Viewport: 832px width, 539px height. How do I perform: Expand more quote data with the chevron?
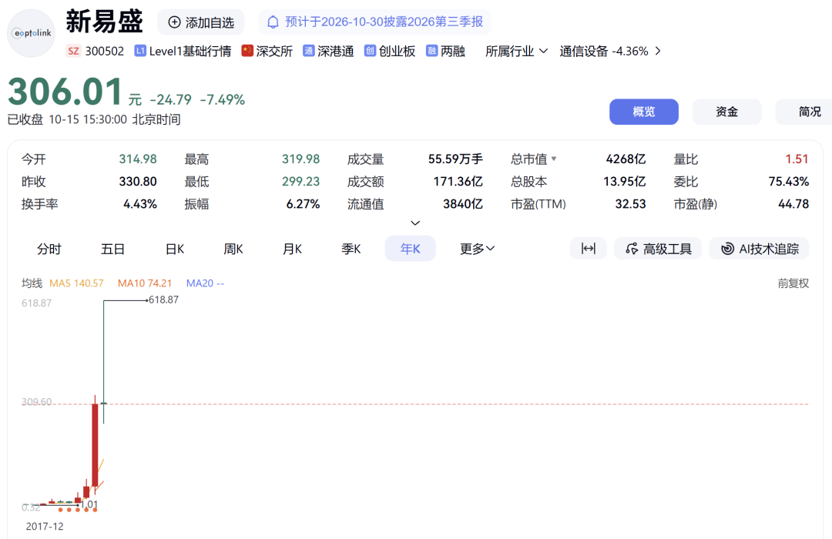point(415,223)
